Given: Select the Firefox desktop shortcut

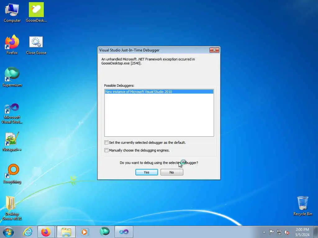Looking at the screenshot, I should click(12, 45).
